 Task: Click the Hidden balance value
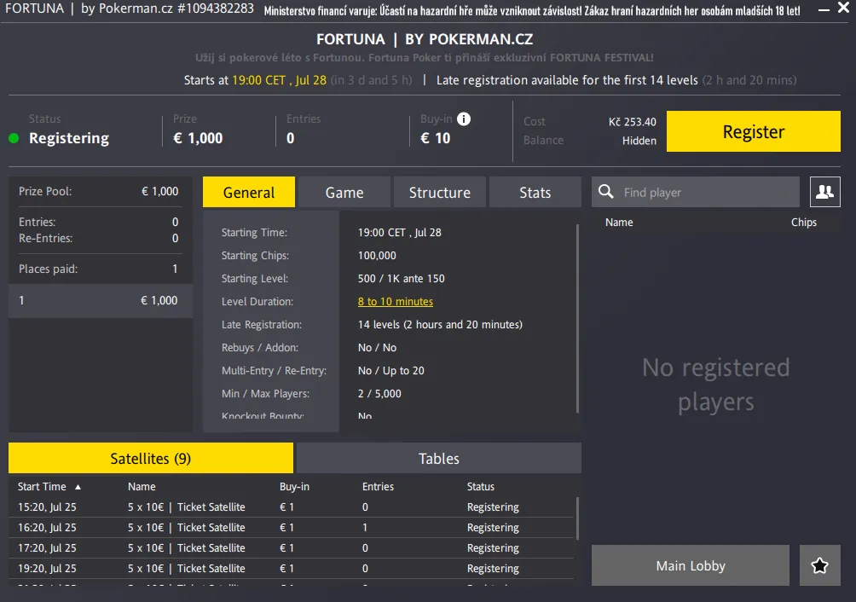click(639, 140)
